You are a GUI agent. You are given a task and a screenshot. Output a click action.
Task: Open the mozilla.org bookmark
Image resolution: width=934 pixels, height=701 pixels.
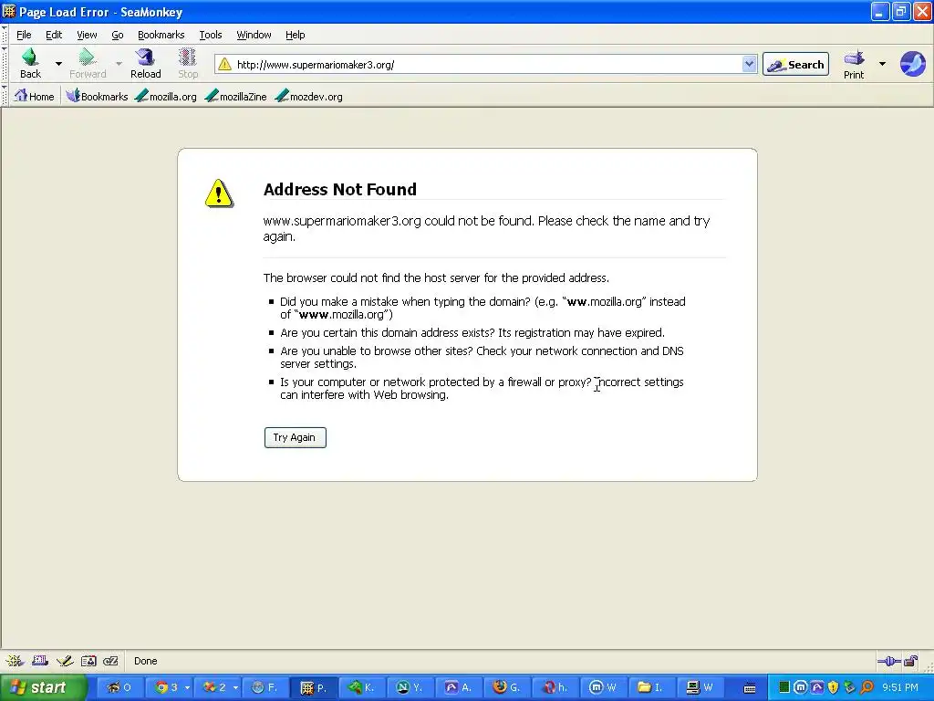click(x=166, y=96)
